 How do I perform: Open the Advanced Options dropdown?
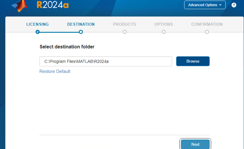point(204,5)
